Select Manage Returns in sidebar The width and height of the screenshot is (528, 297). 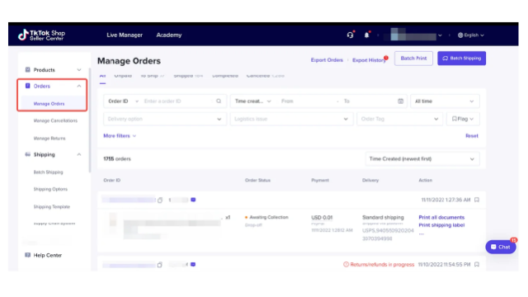(x=49, y=139)
